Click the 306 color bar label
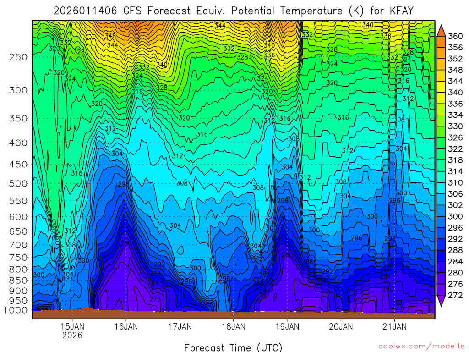Image resolution: width=469 pixels, height=352 pixels. pyautogui.click(x=455, y=194)
